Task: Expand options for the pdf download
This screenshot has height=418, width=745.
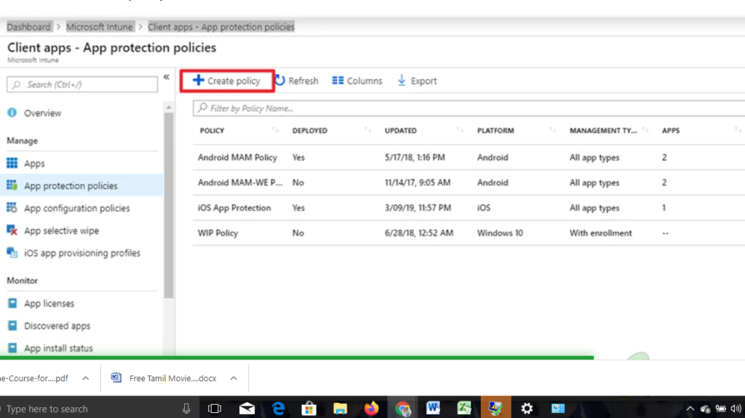Action: click(x=86, y=378)
